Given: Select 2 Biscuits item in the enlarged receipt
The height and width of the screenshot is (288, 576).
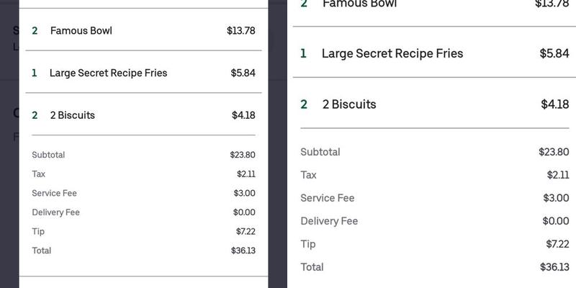Looking at the screenshot, I should (x=348, y=104).
